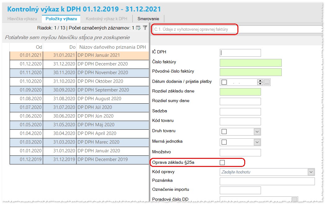Open the Kód opravy dropdown
The width and height of the screenshot is (327, 206).
(x=311, y=172)
